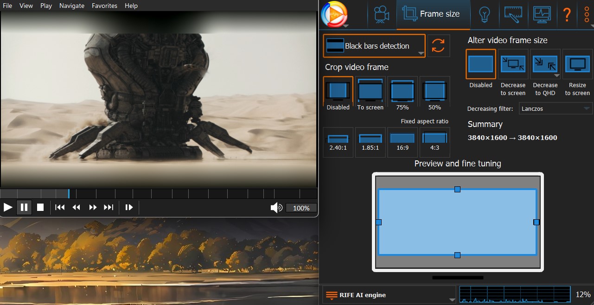Expand the RIFE AI engine dropdown

(x=390, y=295)
